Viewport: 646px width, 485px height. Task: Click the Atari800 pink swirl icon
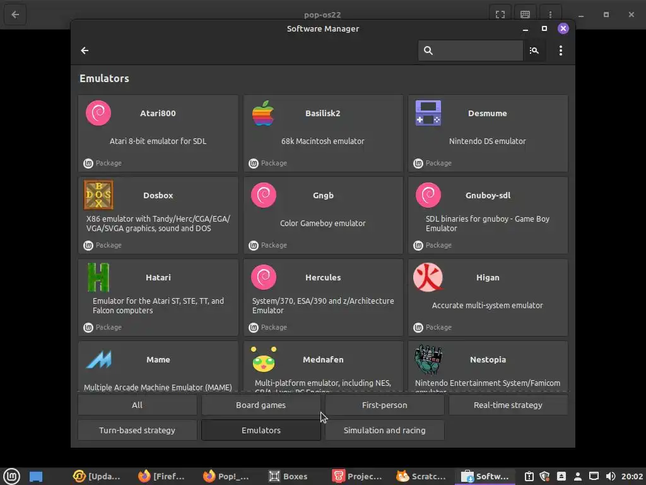coord(98,113)
